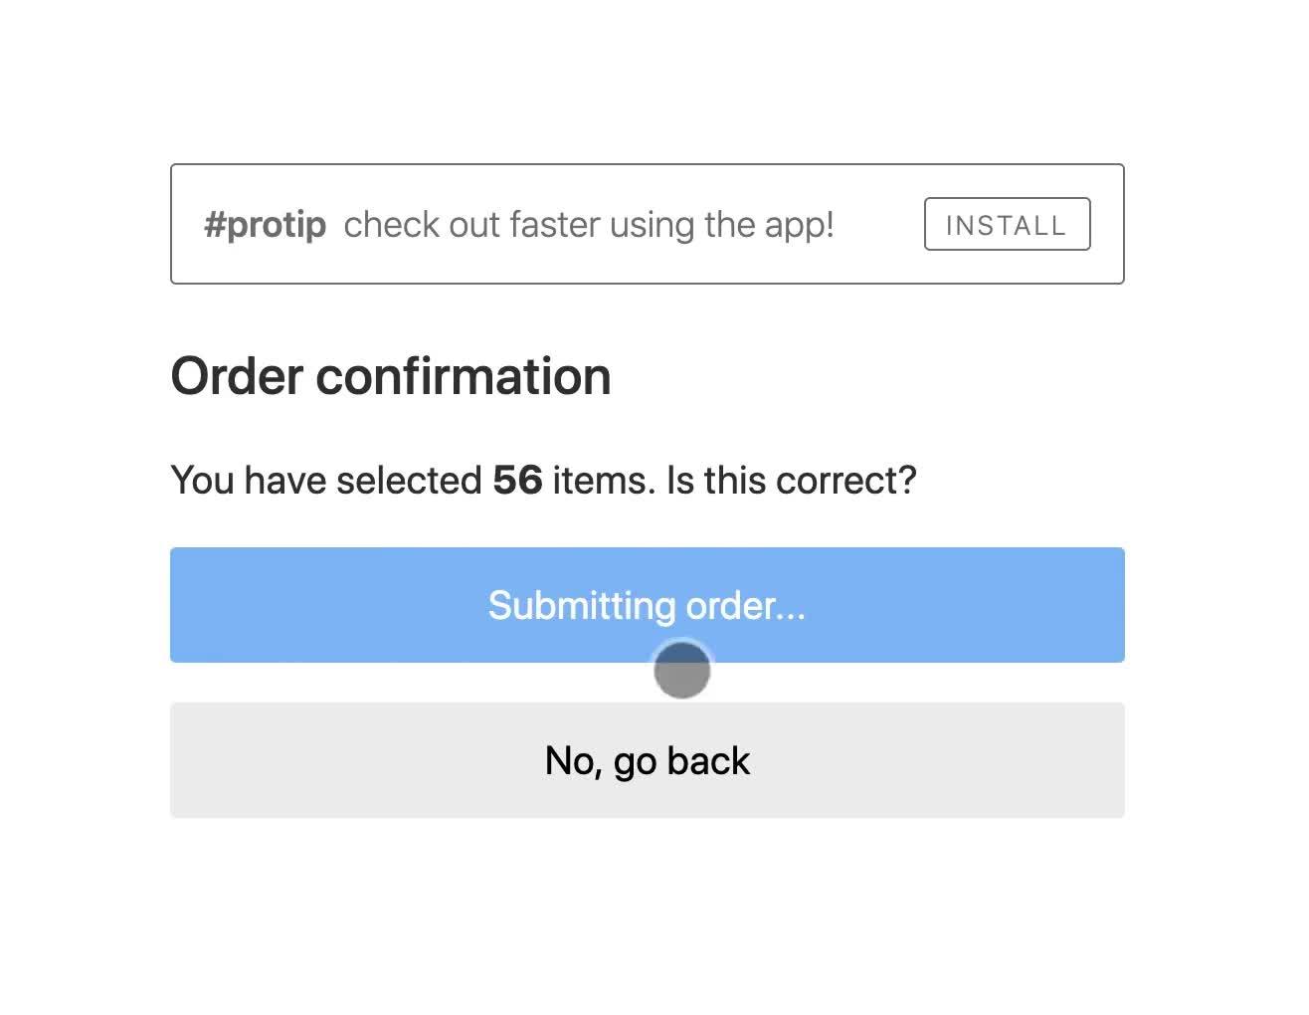
Task: Click the word 'items' in the message
Action: [x=601, y=481]
